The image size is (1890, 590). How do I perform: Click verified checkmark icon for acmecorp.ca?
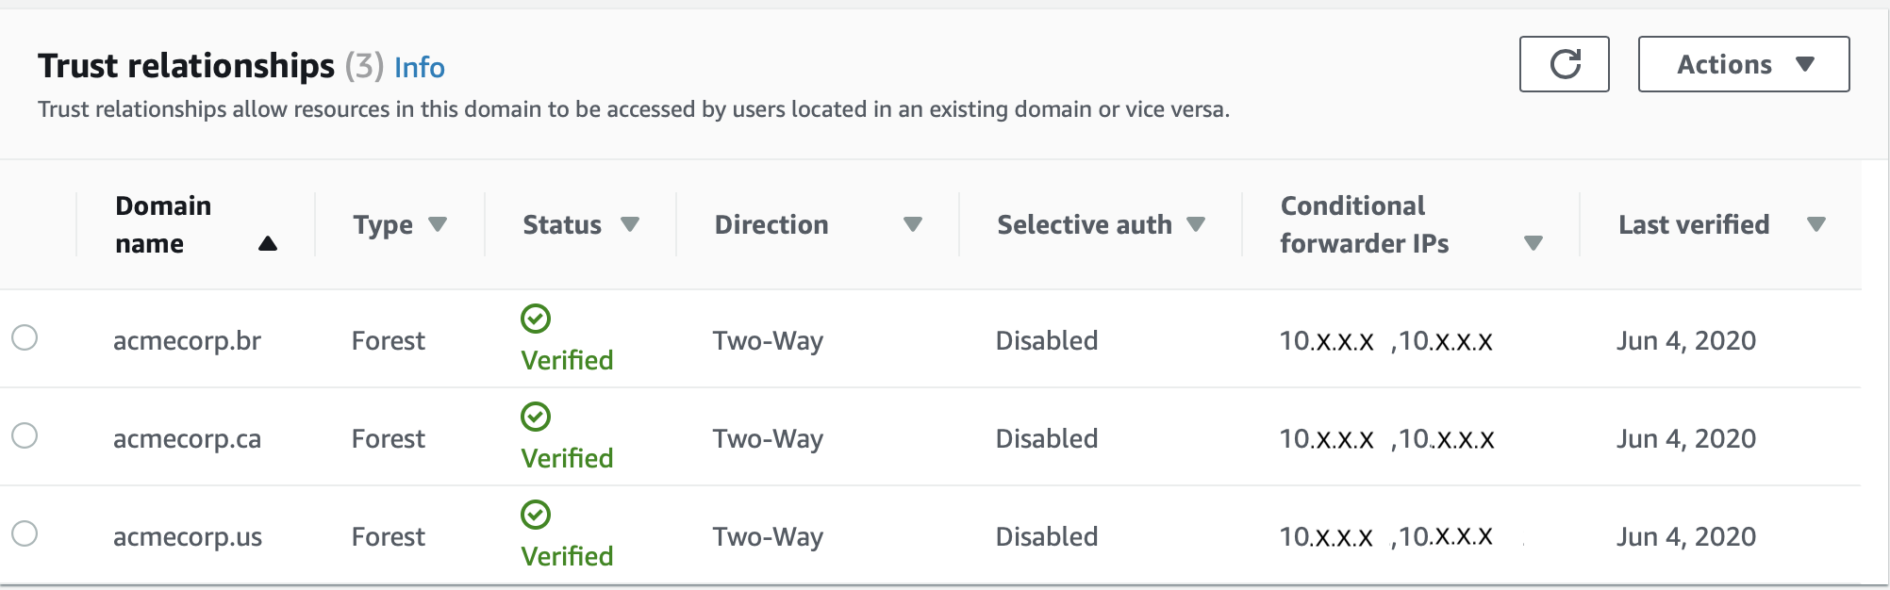(x=536, y=417)
